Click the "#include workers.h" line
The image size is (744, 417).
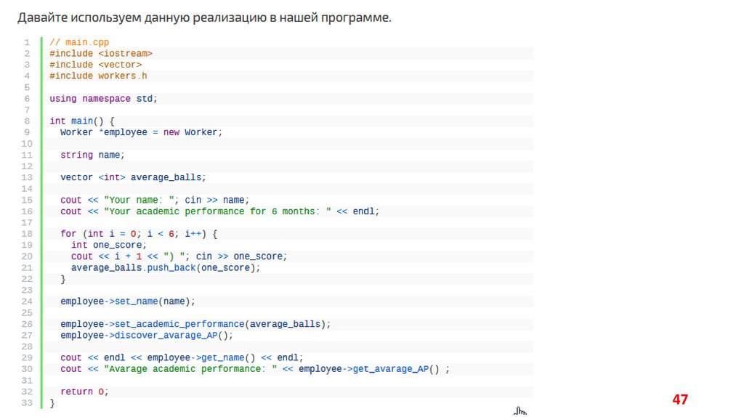98,76
